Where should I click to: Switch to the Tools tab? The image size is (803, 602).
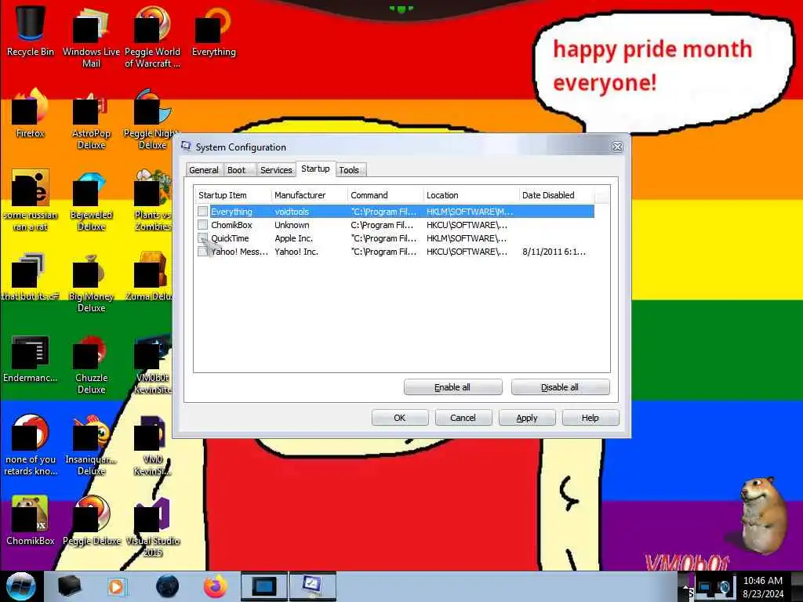point(349,170)
